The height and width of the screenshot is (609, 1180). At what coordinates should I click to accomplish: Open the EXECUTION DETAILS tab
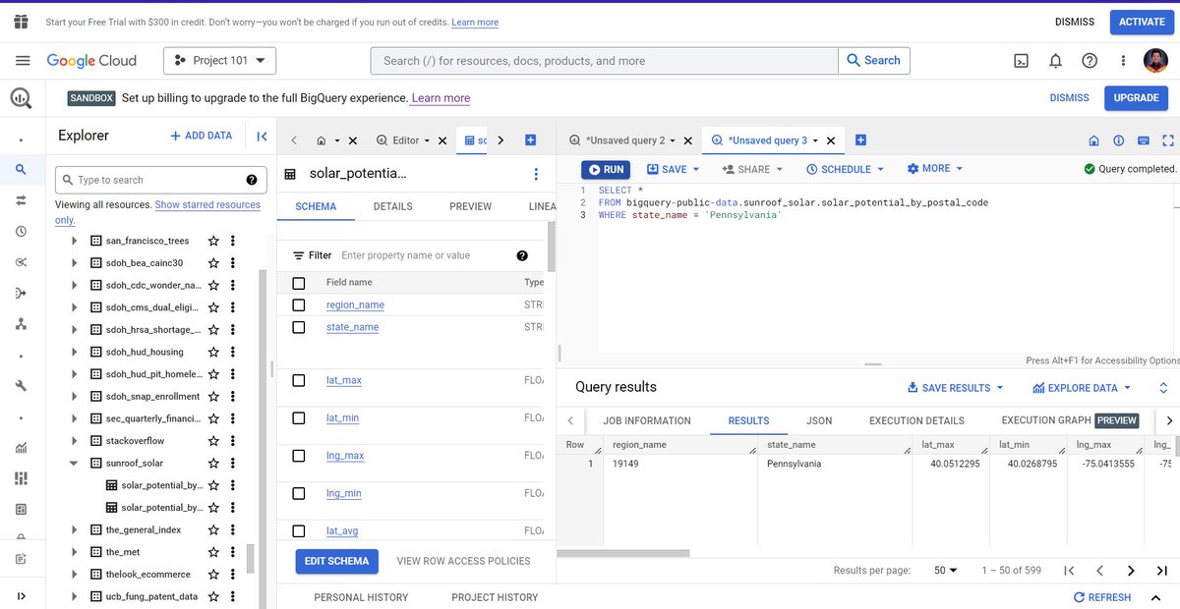916,420
